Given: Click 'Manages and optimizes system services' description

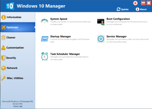Looking at the screenshot, I should click(x=128, y=41).
